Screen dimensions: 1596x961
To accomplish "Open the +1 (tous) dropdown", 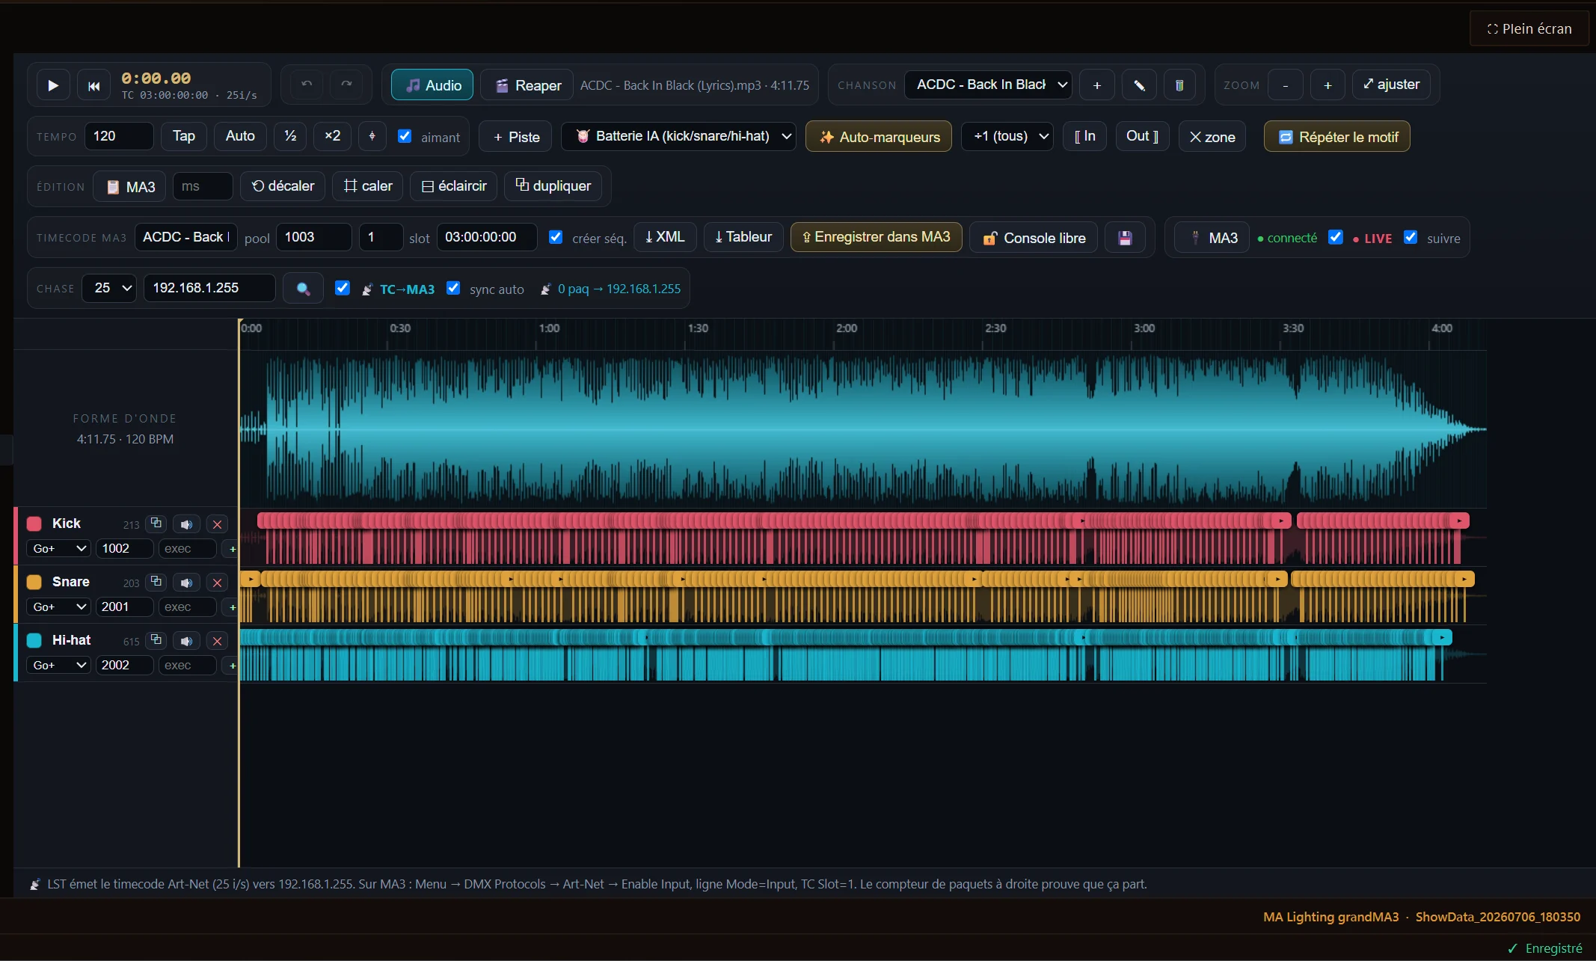I will 1007,136.
